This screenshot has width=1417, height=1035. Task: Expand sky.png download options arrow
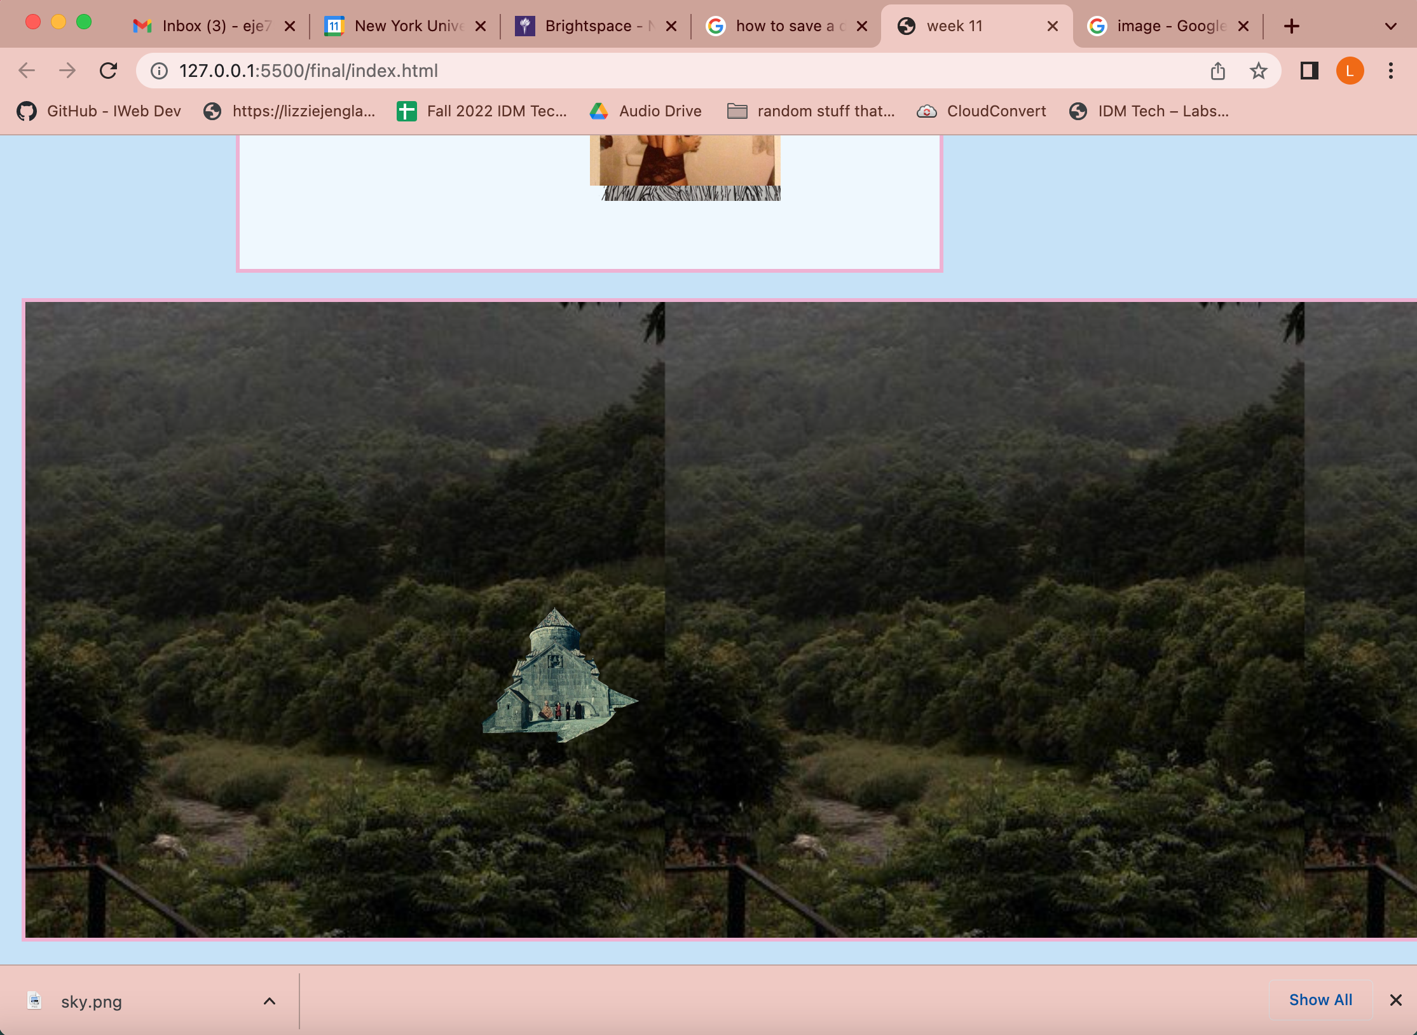[x=270, y=1001]
